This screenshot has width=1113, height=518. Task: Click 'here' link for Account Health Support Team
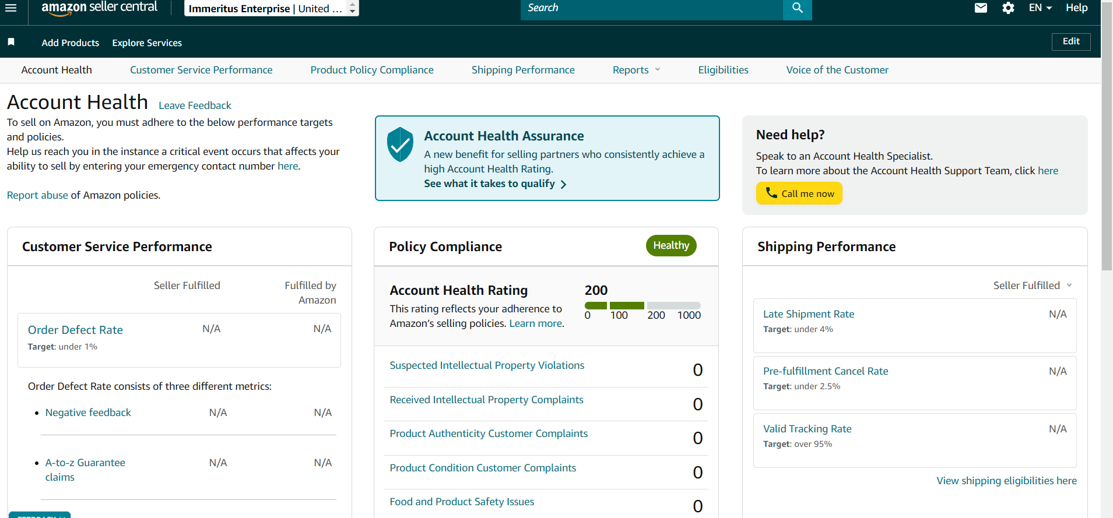point(1048,171)
